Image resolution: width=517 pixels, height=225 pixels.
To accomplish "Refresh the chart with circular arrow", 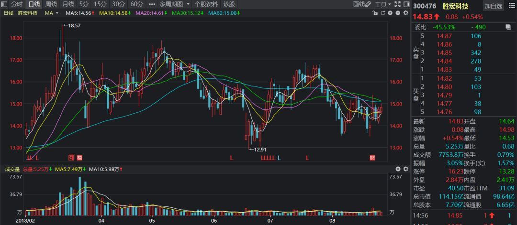I will pyautogui.click(x=382, y=13).
